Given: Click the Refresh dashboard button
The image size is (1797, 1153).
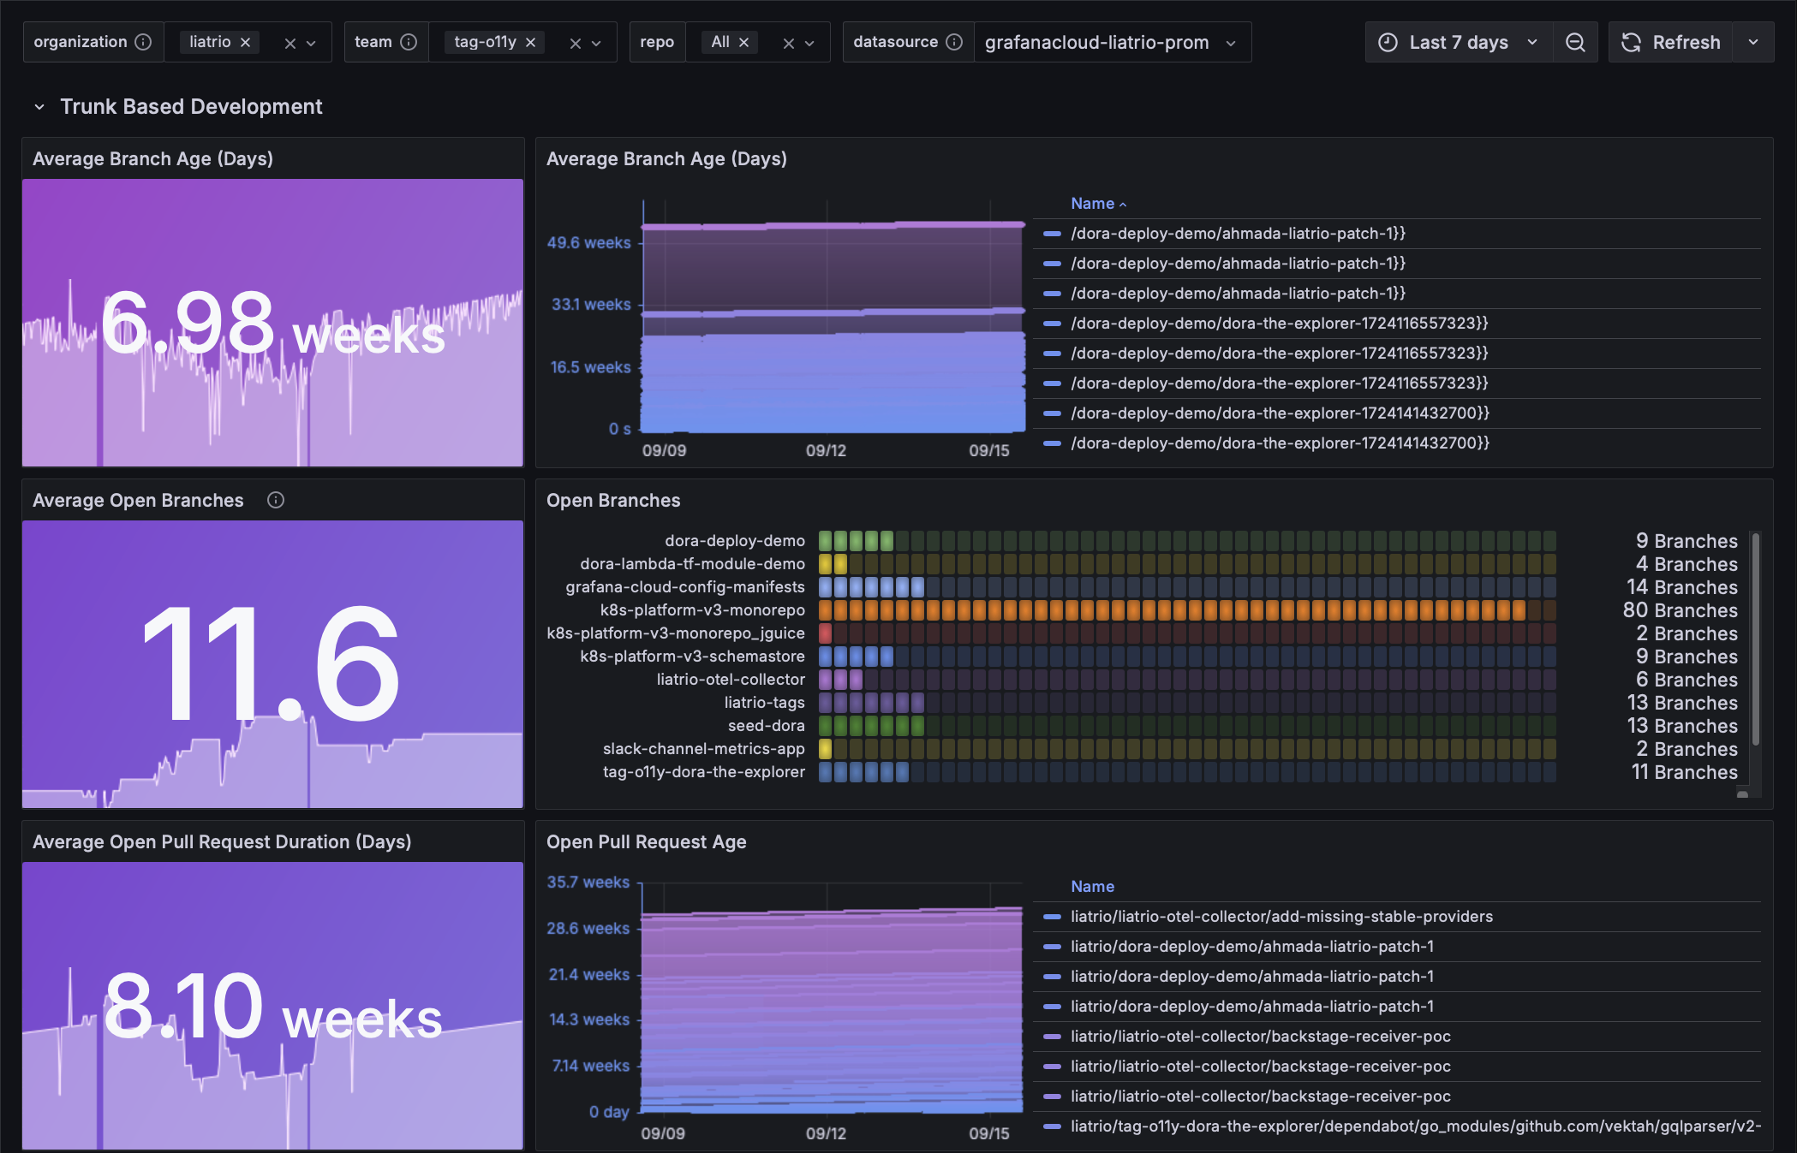Looking at the screenshot, I should pos(1670,42).
